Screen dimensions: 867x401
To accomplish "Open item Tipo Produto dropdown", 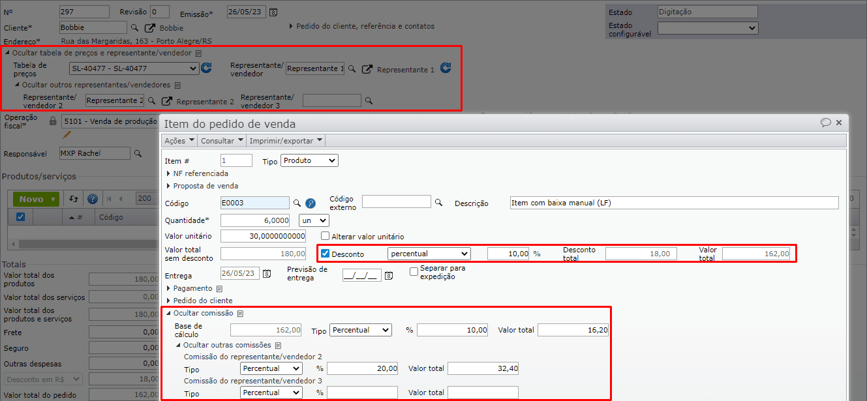I will [x=309, y=160].
